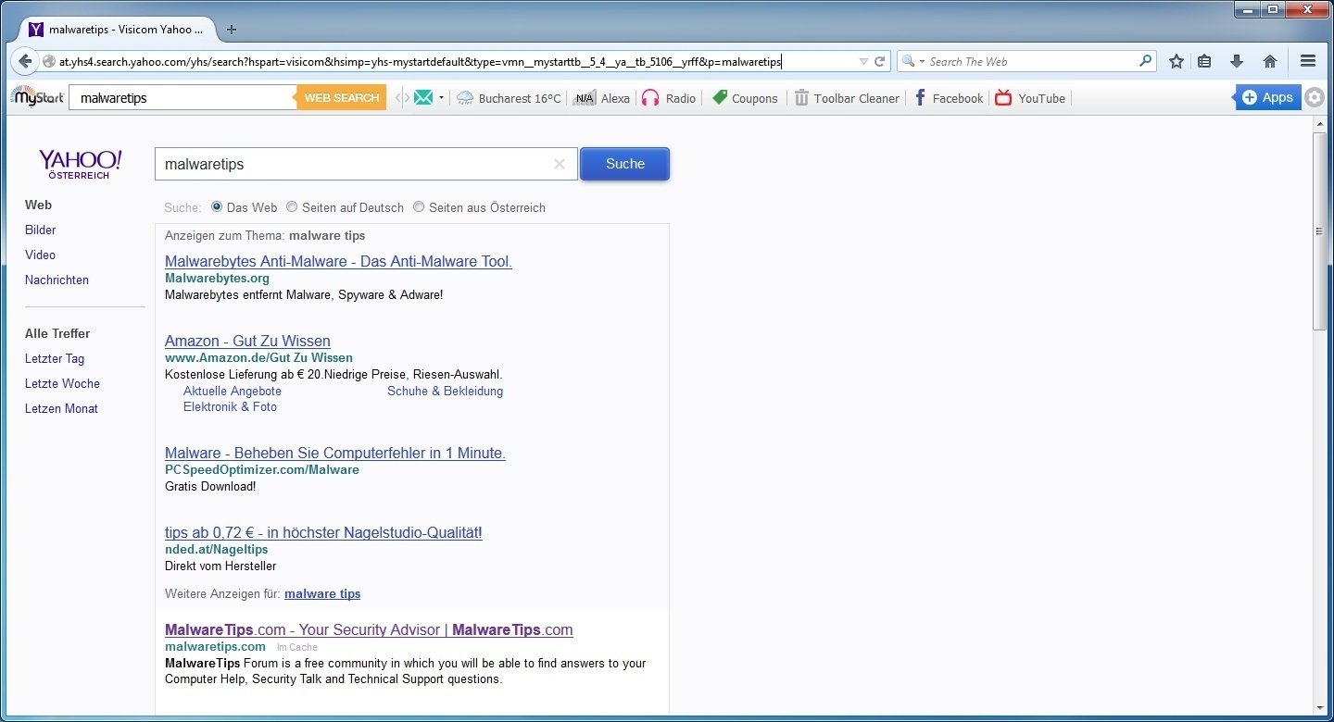The width and height of the screenshot is (1334, 722).
Task: Select the Seiten aus Österreich radio button
Action: [419, 207]
